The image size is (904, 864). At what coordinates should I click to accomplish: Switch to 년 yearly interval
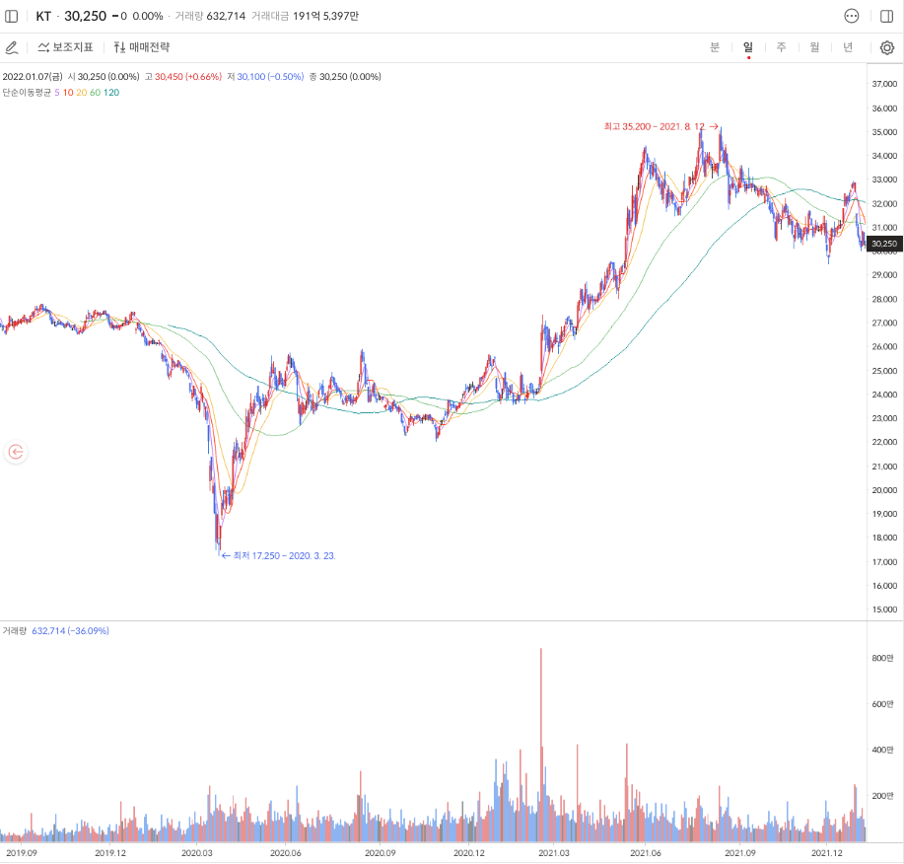pos(848,47)
